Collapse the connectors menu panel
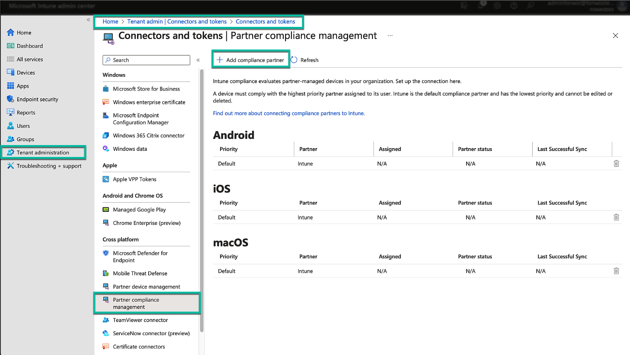 pos(198,60)
